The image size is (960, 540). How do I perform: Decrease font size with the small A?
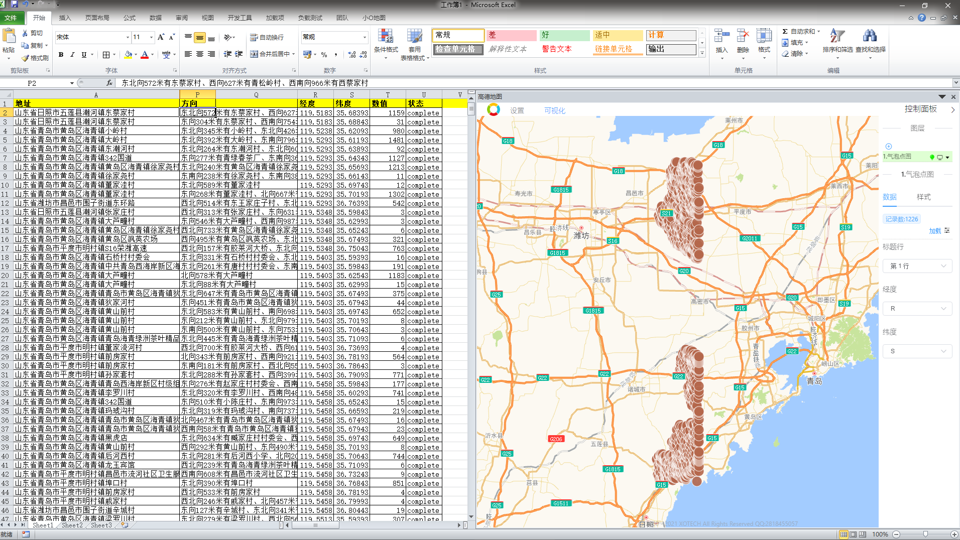click(x=172, y=37)
